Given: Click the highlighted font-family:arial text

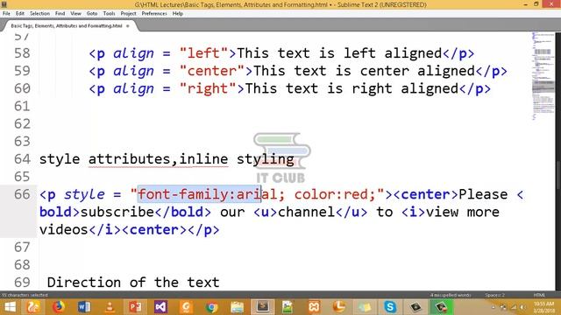Looking at the screenshot, I should tap(199, 194).
